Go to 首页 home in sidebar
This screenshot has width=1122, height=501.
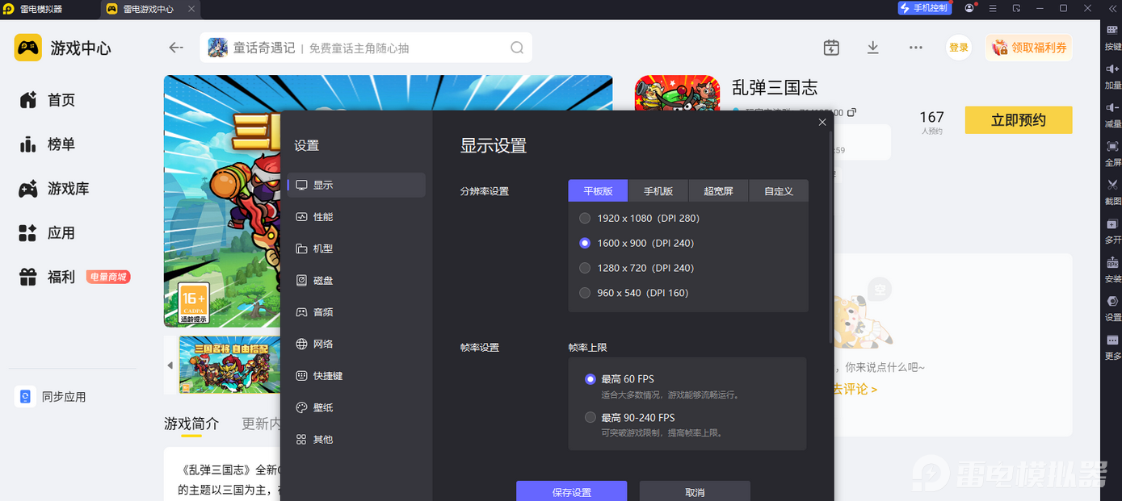48,100
